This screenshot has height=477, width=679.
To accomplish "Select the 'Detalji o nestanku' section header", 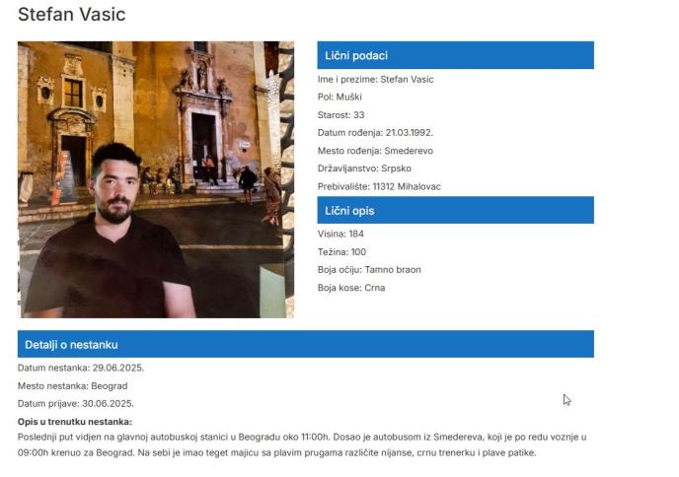I will click(306, 344).
